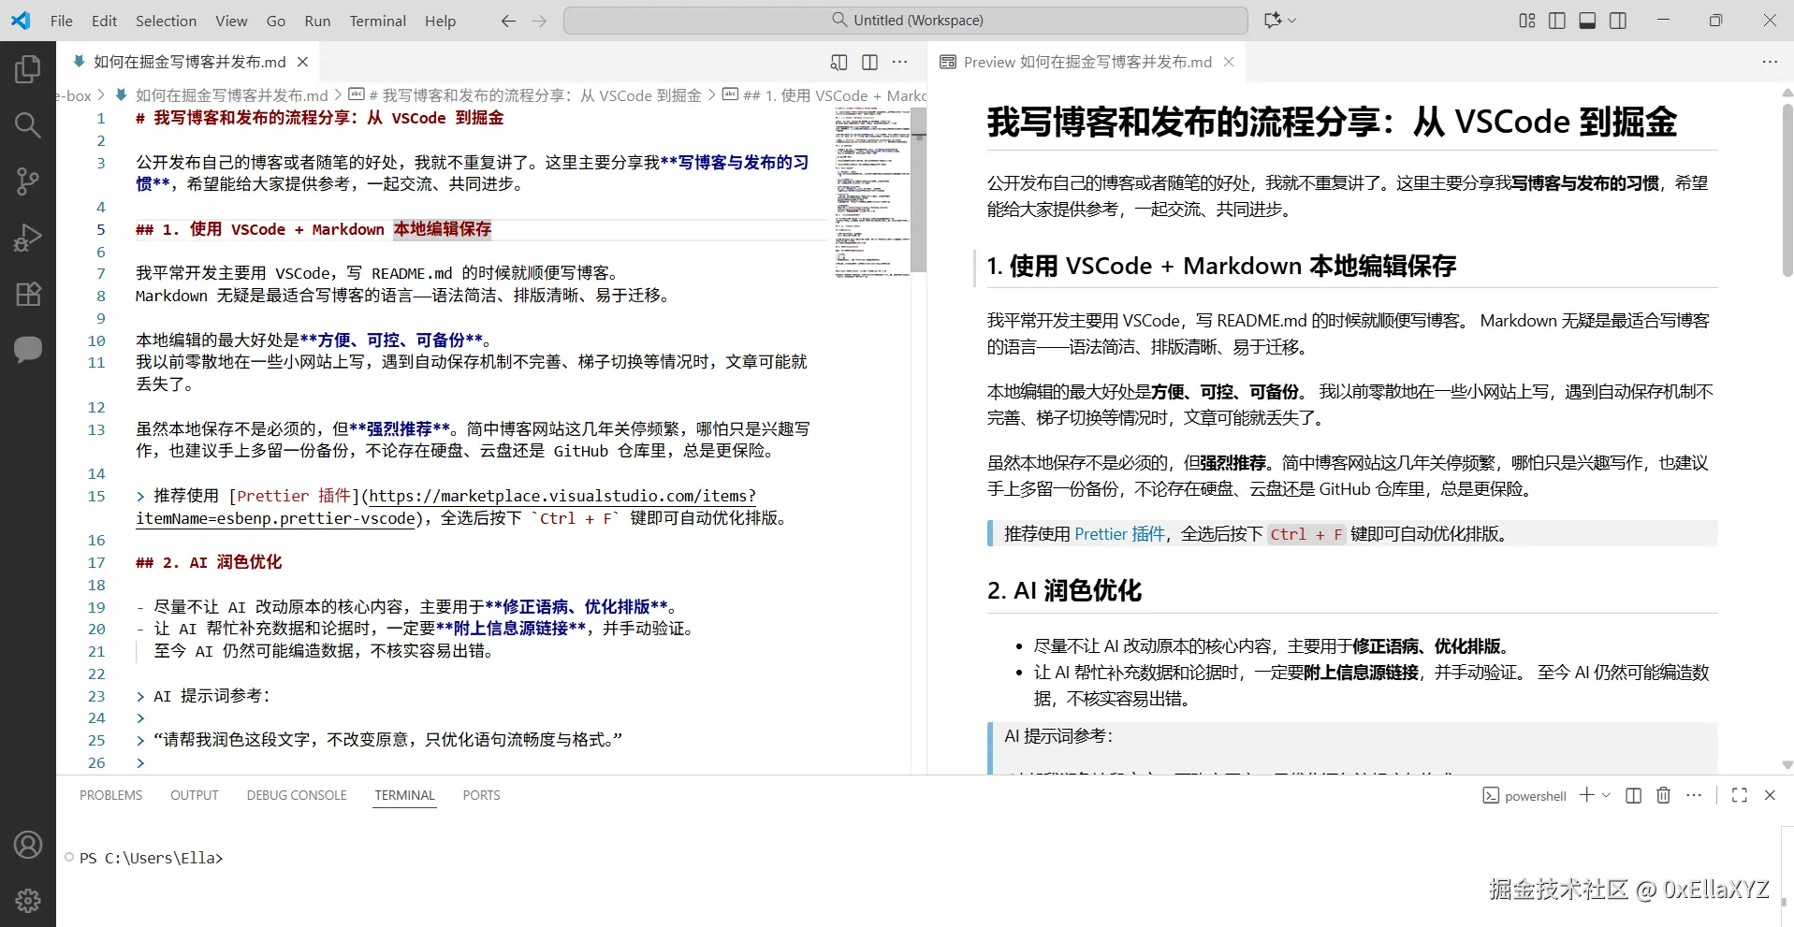Open the Customize Layout icon

(1527, 21)
